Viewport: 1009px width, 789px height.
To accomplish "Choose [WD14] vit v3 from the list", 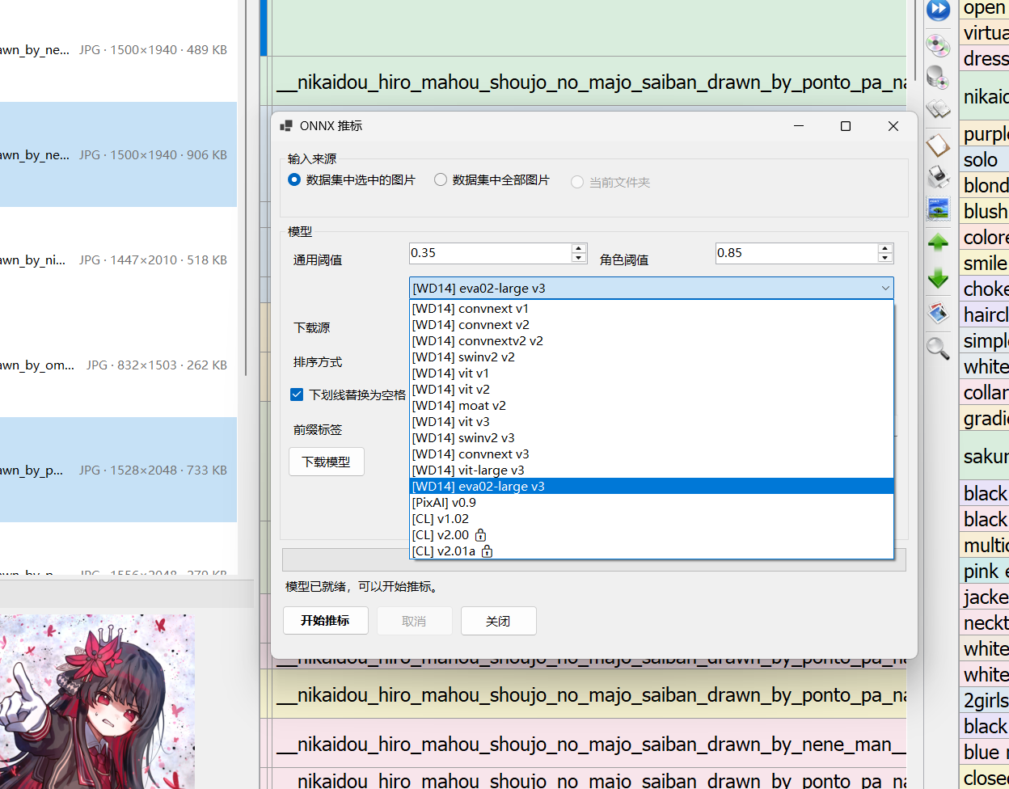I will pos(652,422).
